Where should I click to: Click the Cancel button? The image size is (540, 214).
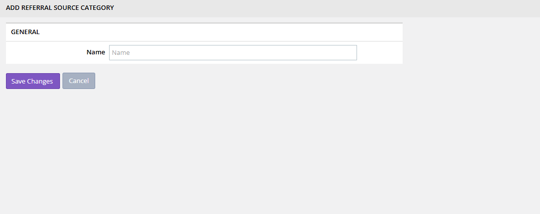click(x=78, y=81)
